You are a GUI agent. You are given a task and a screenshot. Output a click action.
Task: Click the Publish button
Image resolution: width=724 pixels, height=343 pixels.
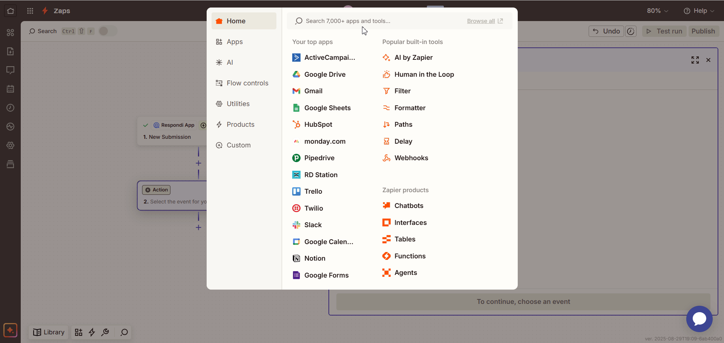point(703,31)
